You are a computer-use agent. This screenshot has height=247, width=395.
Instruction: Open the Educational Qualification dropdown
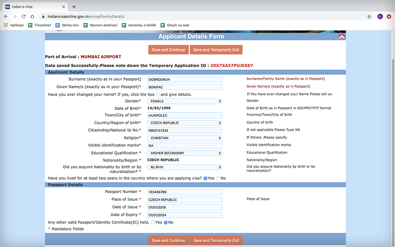184,153
